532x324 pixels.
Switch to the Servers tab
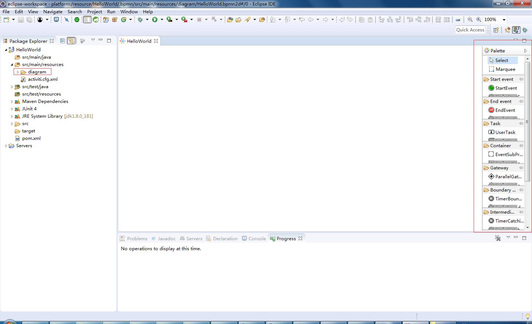point(191,238)
